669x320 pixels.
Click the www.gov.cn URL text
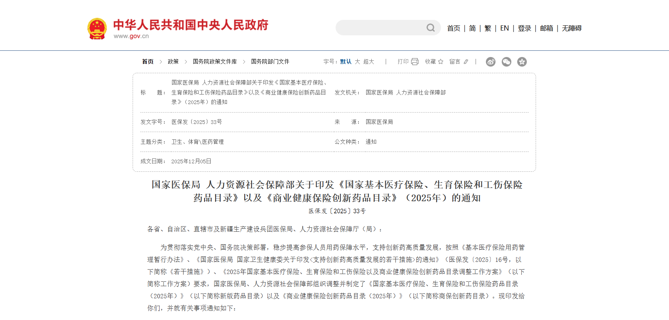pos(131,36)
